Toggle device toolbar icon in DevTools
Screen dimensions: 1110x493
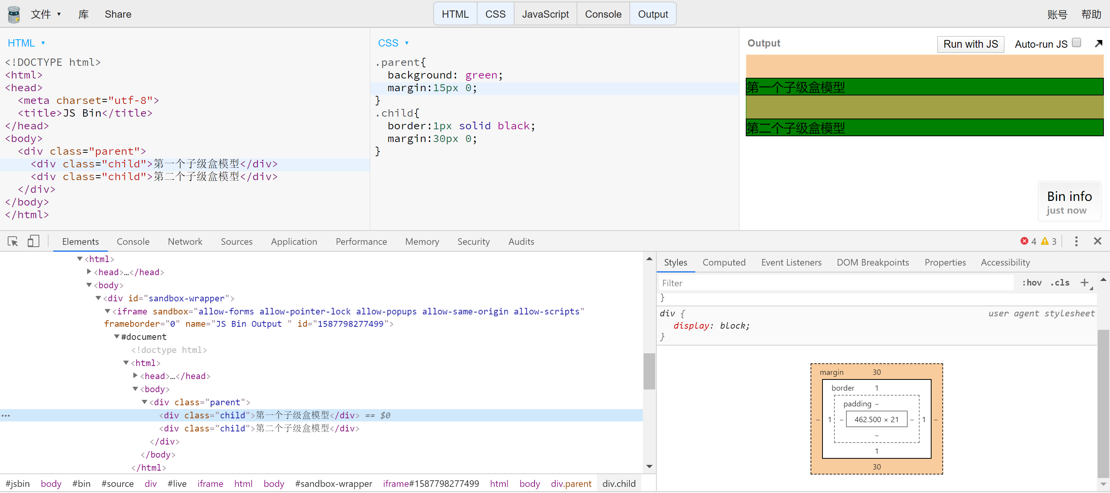tap(33, 241)
